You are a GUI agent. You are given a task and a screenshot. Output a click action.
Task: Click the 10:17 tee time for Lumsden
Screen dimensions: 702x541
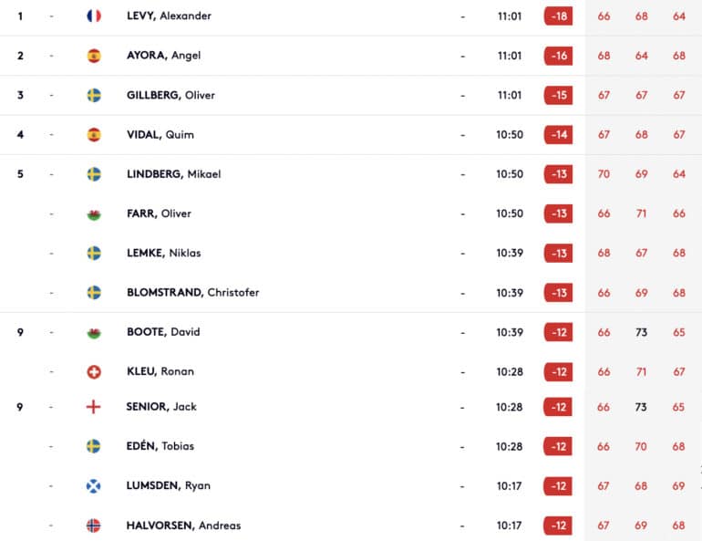[x=509, y=486]
